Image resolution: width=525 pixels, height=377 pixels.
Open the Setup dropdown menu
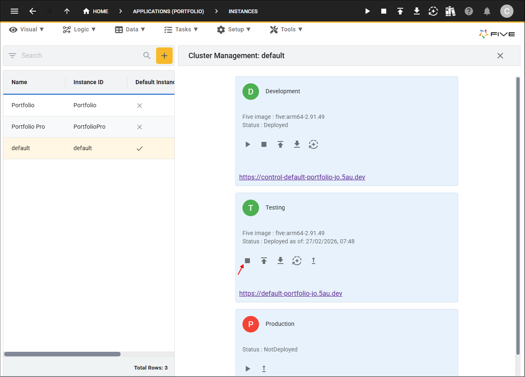[x=233, y=29]
